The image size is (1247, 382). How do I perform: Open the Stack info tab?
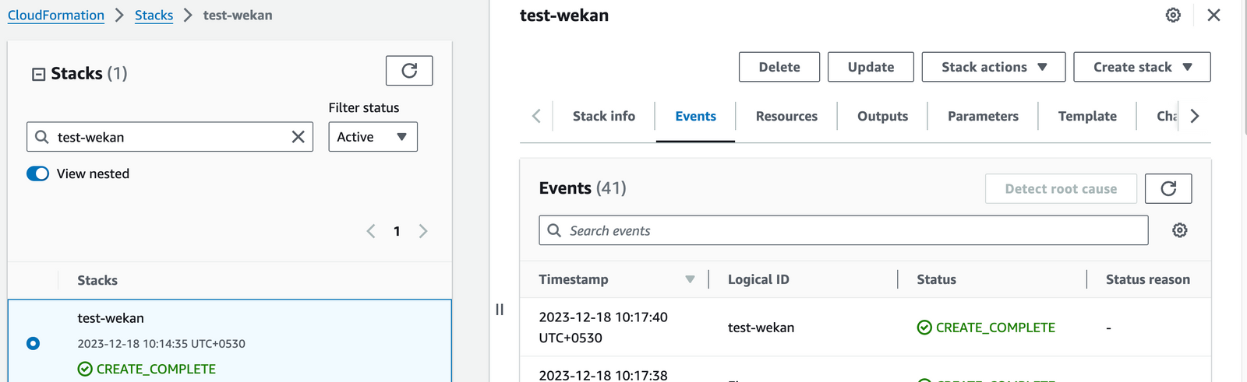point(604,116)
